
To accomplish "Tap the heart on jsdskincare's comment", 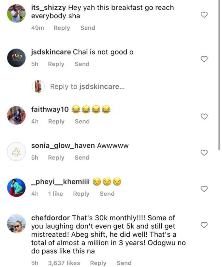I will click(204, 59).
